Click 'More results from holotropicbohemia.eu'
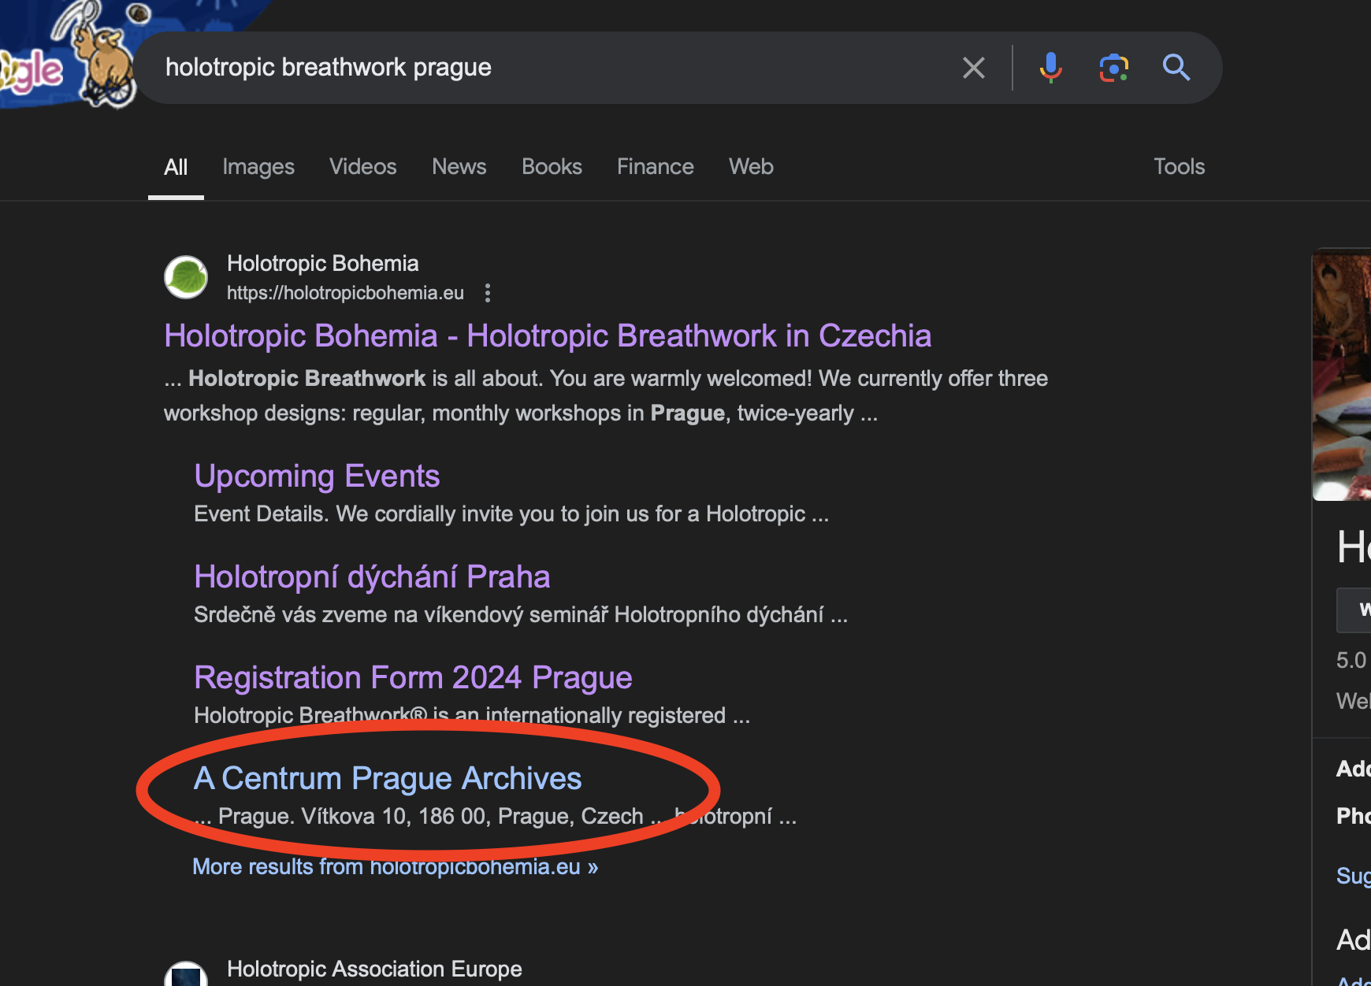The width and height of the screenshot is (1371, 986). 396,867
